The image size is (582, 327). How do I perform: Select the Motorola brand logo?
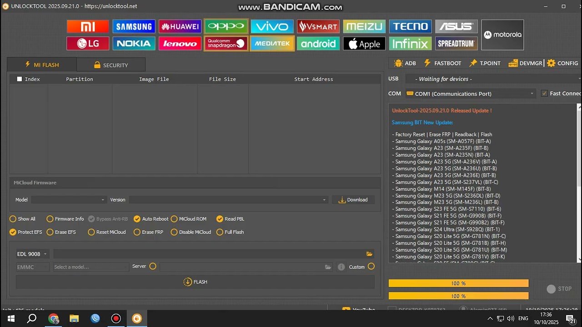pyautogui.click(x=502, y=35)
